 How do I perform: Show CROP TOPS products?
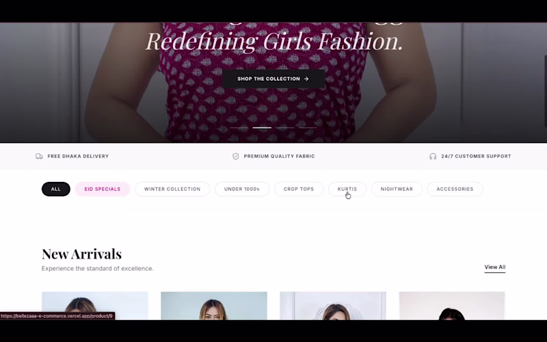299,189
